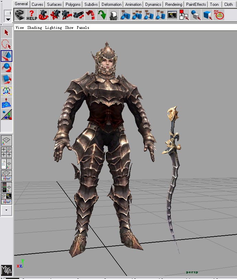This screenshot has width=237, height=279.
Task: Switch to the Hypershade/Persp layout
Action: click(x=7, y=187)
